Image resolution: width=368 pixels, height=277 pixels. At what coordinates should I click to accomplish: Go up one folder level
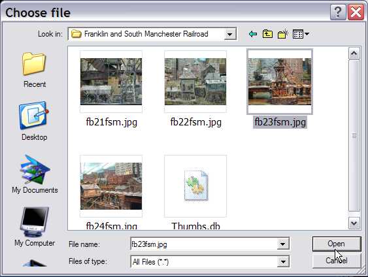point(267,34)
